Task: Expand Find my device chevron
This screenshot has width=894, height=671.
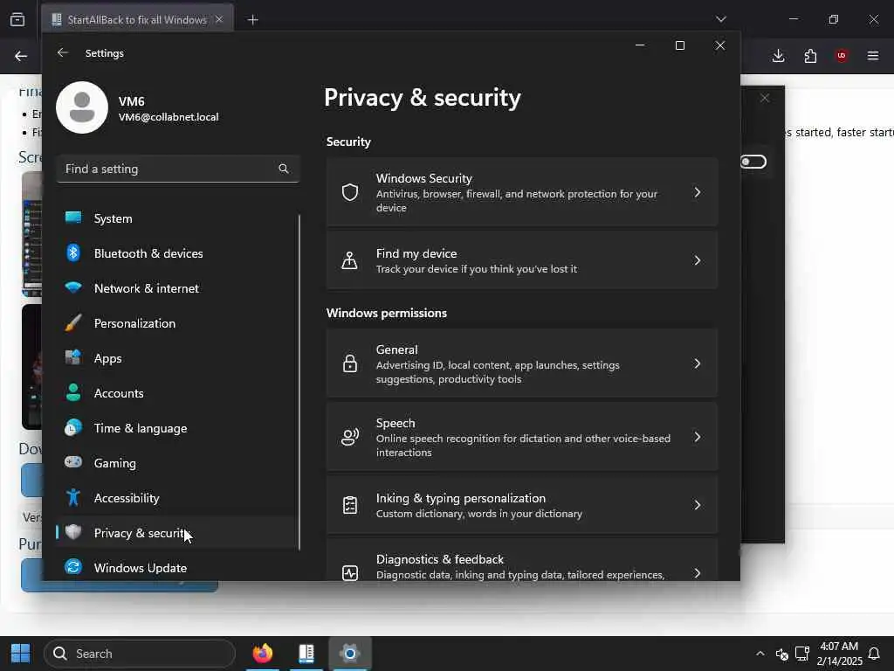Action: (x=697, y=260)
